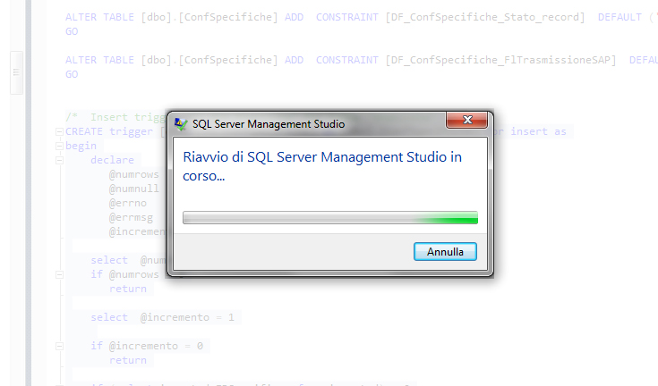
Task: Collapse the 'if @incremento = 0' block
Action: [59, 346]
